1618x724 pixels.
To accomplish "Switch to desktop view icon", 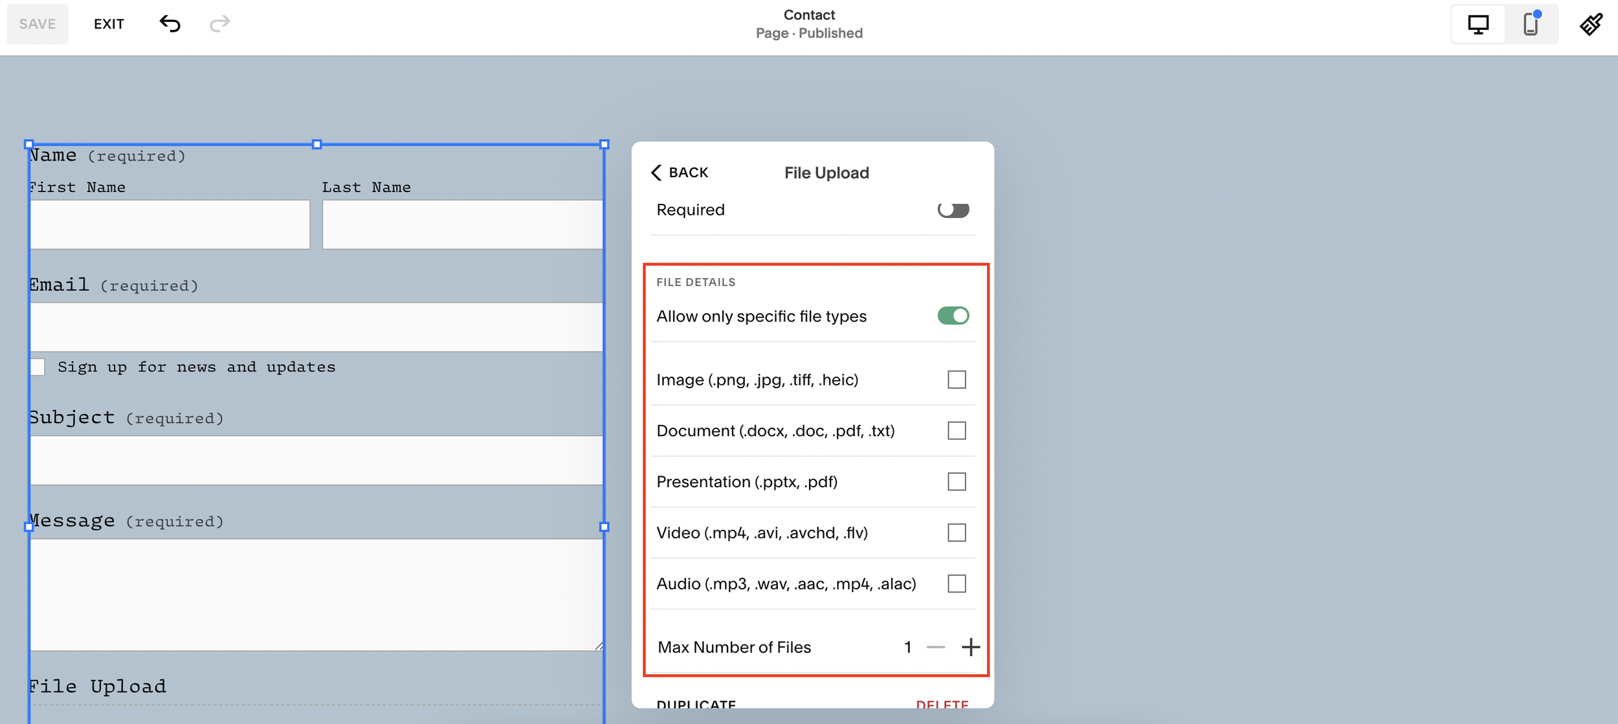I will point(1478,25).
